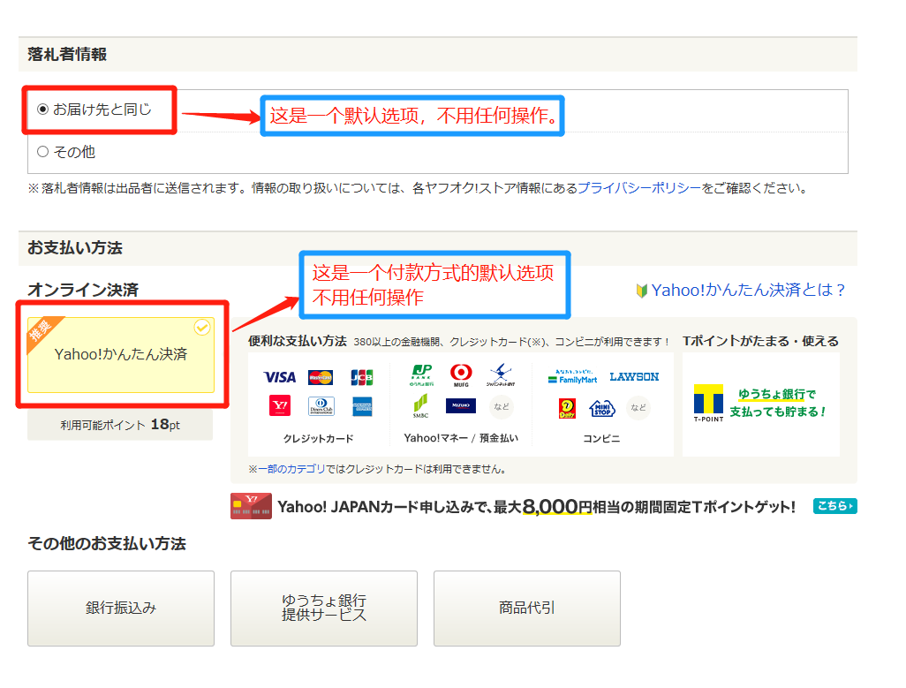Click the LAWSON logo
Image resolution: width=906 pixels, height=688 pixels.
(634, 377)
